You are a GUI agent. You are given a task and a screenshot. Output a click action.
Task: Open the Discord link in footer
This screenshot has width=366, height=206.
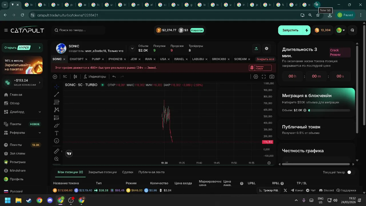pos(326,190)
